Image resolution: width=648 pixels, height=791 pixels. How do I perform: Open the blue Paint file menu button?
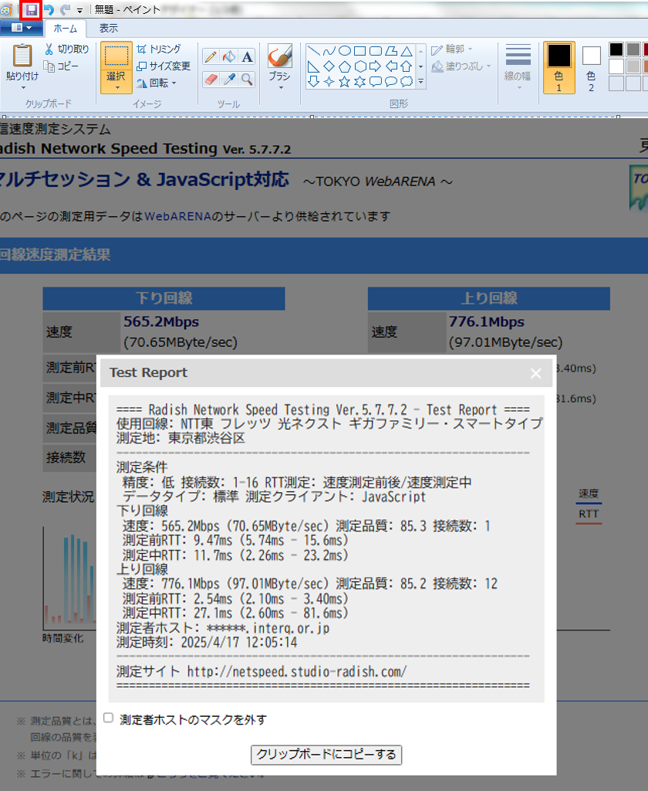click(21, 29)
